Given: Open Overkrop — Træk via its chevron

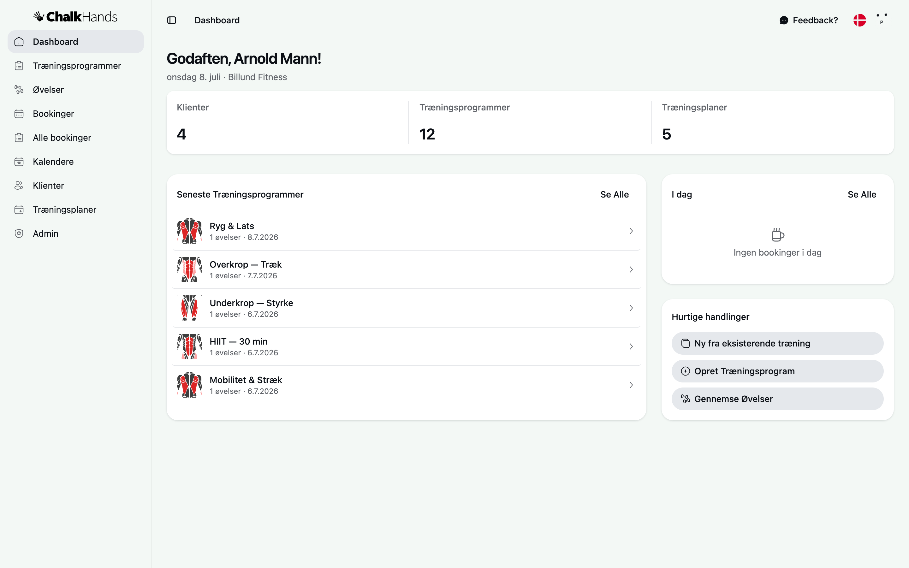Looking at the screenshot, I should (x=631, y=269).
